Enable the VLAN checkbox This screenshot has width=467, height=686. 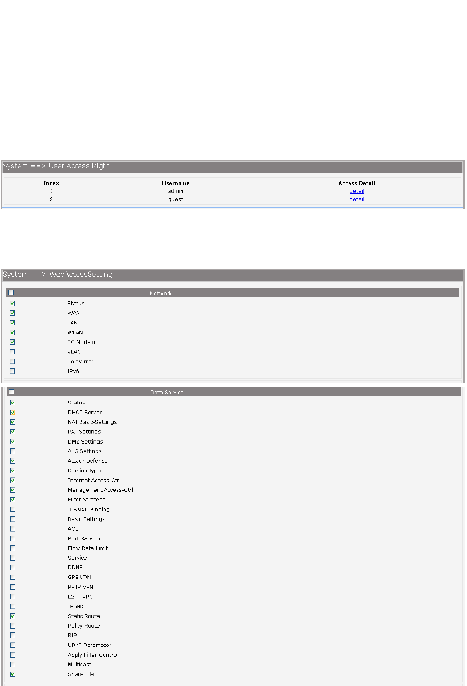tap(13, 351)
